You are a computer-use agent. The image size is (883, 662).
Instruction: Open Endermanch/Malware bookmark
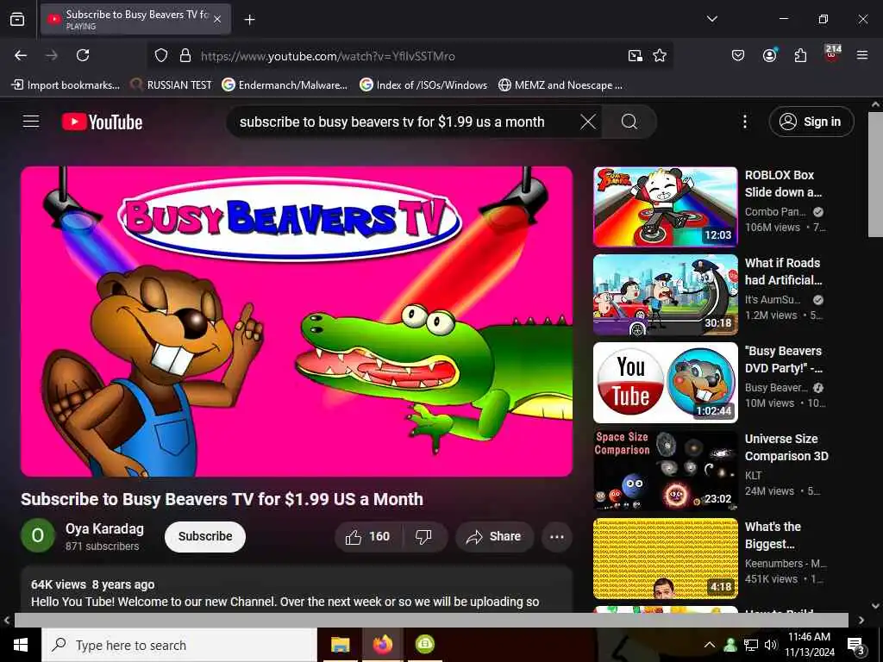click(x=285, y=85)
